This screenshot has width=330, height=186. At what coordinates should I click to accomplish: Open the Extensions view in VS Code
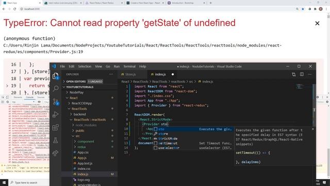click(x=56, y=128)
